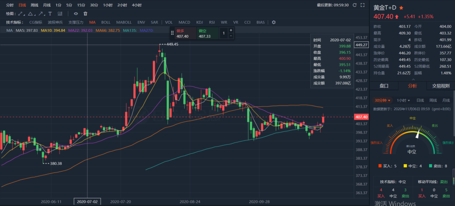Open the 30分钟 analysis period dropdown
This screenshot has height=206, width=455.
coord(383,100)
